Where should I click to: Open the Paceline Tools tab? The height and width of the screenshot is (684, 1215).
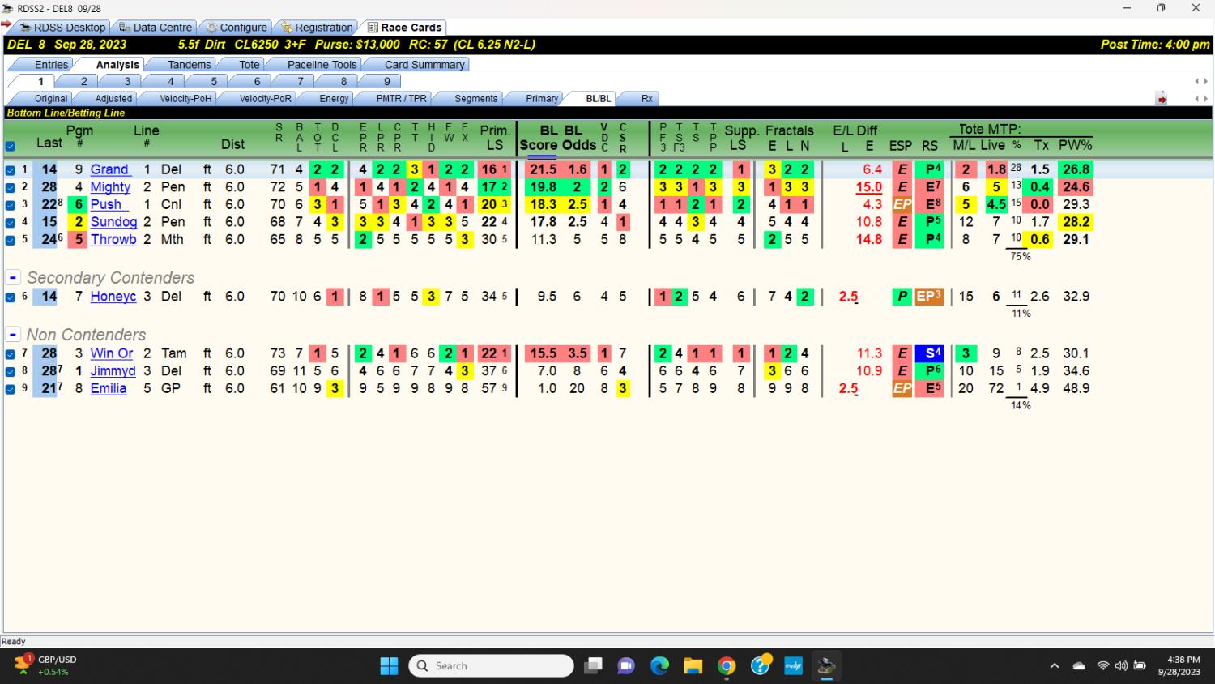point(322,65)
